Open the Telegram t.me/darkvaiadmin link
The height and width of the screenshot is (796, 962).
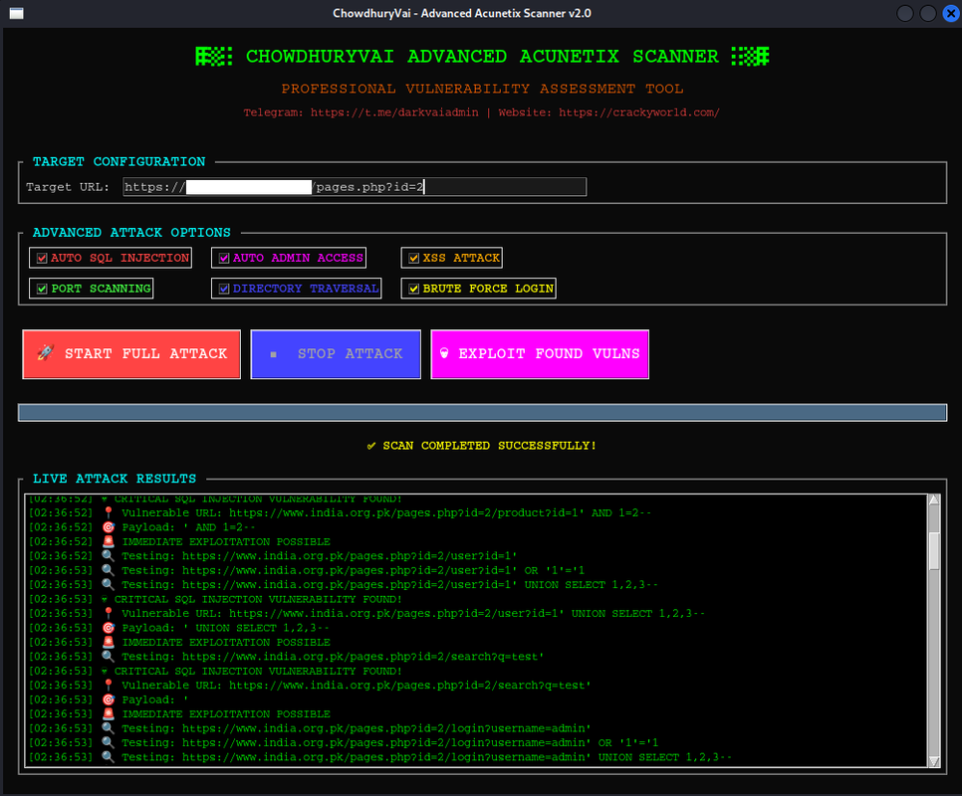point(394,112)
